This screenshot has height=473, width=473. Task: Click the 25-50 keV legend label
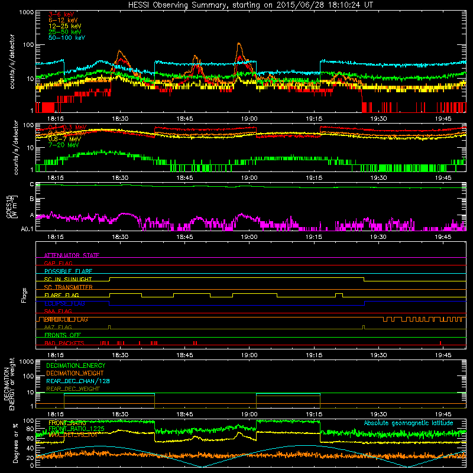[65, 32]
